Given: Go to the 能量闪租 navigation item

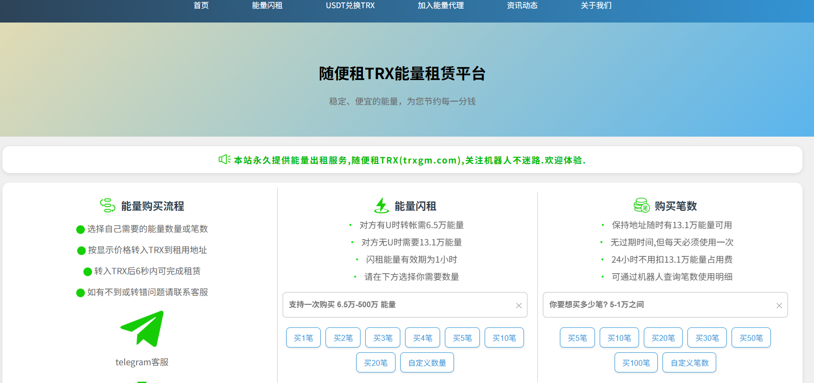Looking at the screenshot, I should 267,6.
